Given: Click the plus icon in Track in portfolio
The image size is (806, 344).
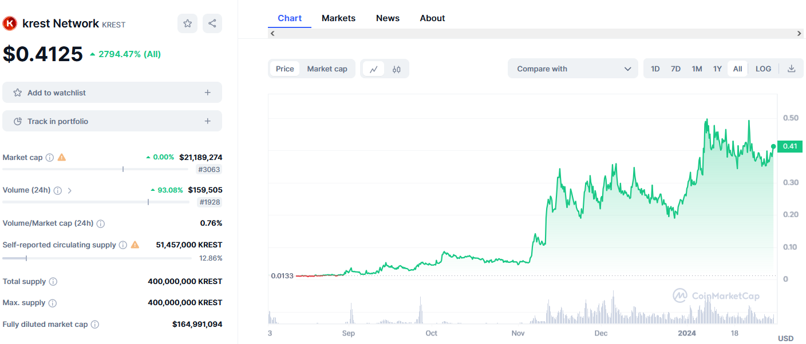Looking at the screenshot, I should [x=208, y=121].
